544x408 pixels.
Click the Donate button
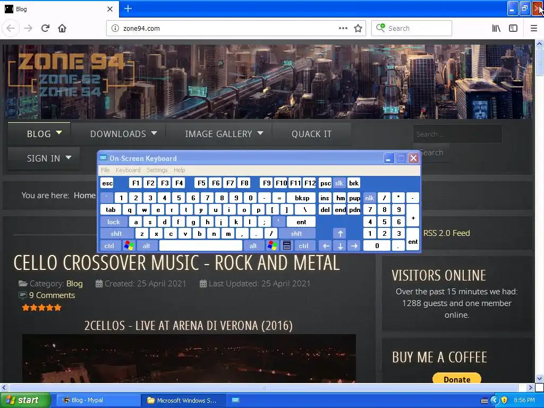click(x=457, y=379)
